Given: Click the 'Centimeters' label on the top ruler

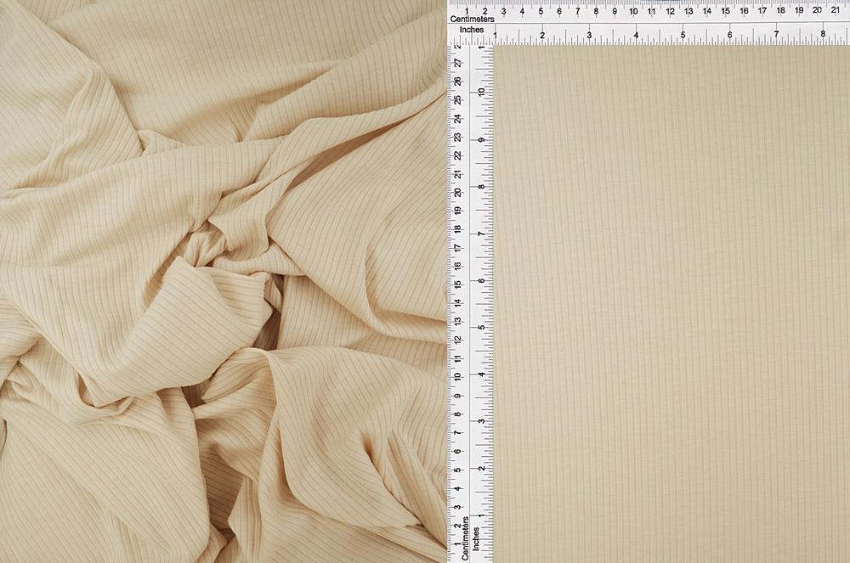Looking at the screenshot, I should (472, 19).
